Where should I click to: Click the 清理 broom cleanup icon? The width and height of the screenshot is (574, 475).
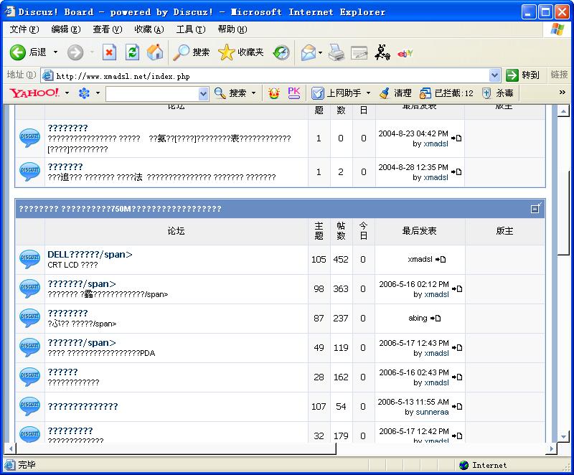[384, 93]
